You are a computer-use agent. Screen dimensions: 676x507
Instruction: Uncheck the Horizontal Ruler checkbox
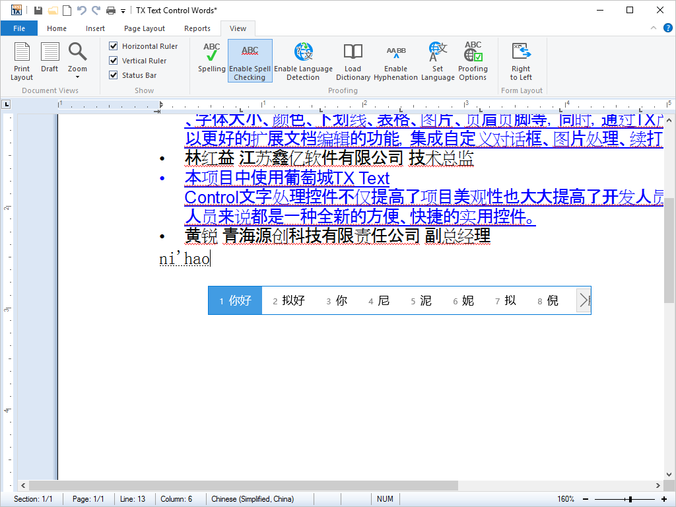(x=114, y=46)
